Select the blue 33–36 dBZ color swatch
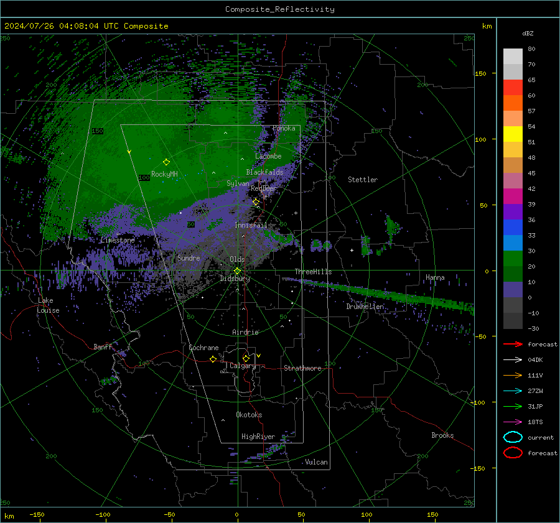Image resolution: width=560 pixels, height=523 pixels. pos(513,228)
